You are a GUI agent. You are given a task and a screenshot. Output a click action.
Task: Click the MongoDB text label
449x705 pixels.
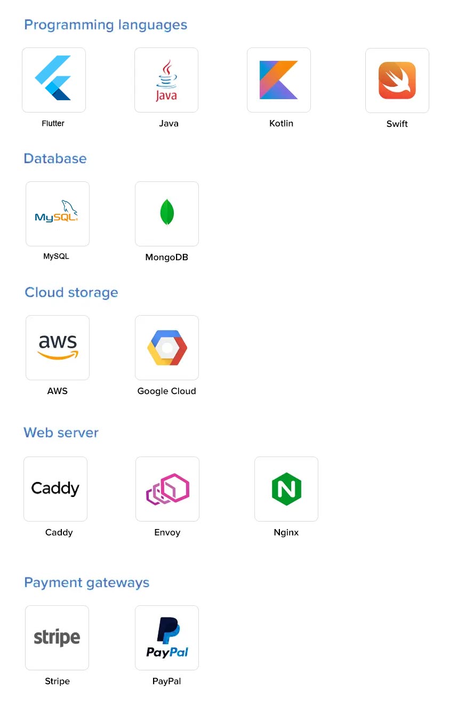pyautogui.click(x=167, y=257)
